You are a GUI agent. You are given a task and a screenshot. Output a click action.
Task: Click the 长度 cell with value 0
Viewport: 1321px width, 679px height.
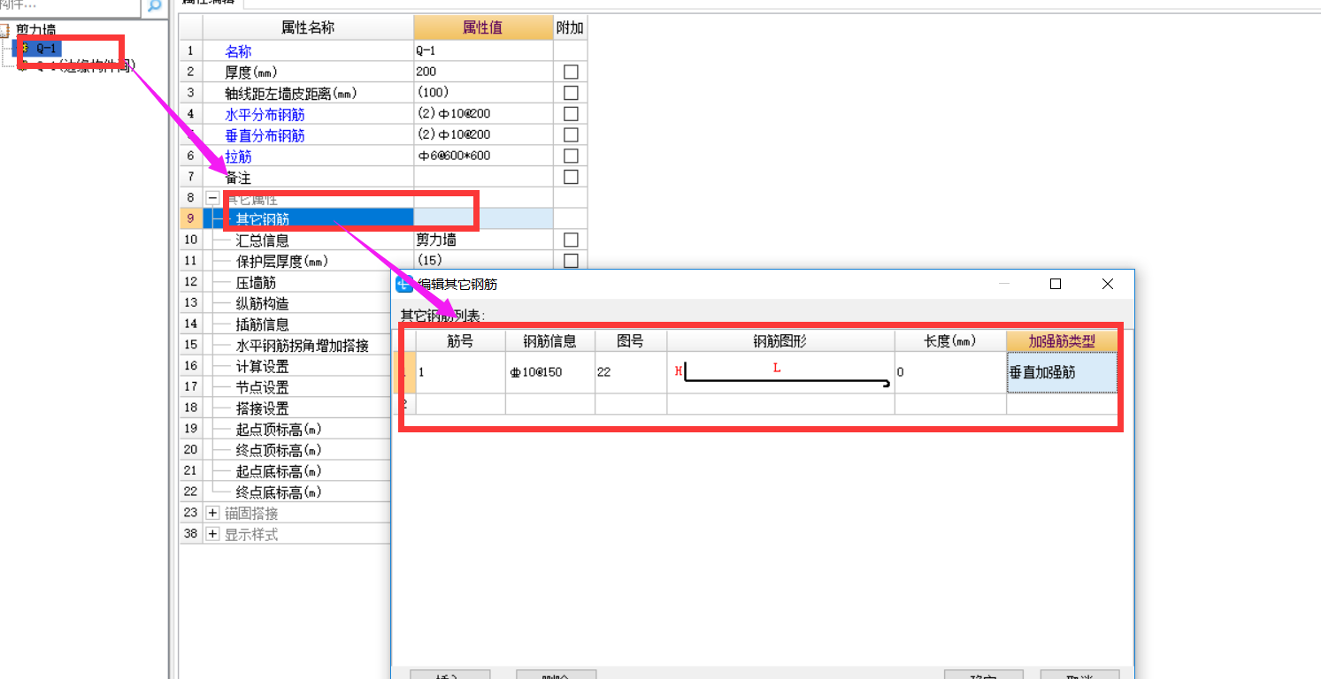950,372
